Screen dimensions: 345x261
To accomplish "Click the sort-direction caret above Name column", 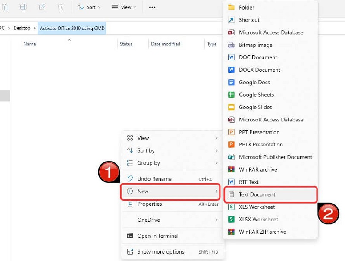I will coord(69,40).
